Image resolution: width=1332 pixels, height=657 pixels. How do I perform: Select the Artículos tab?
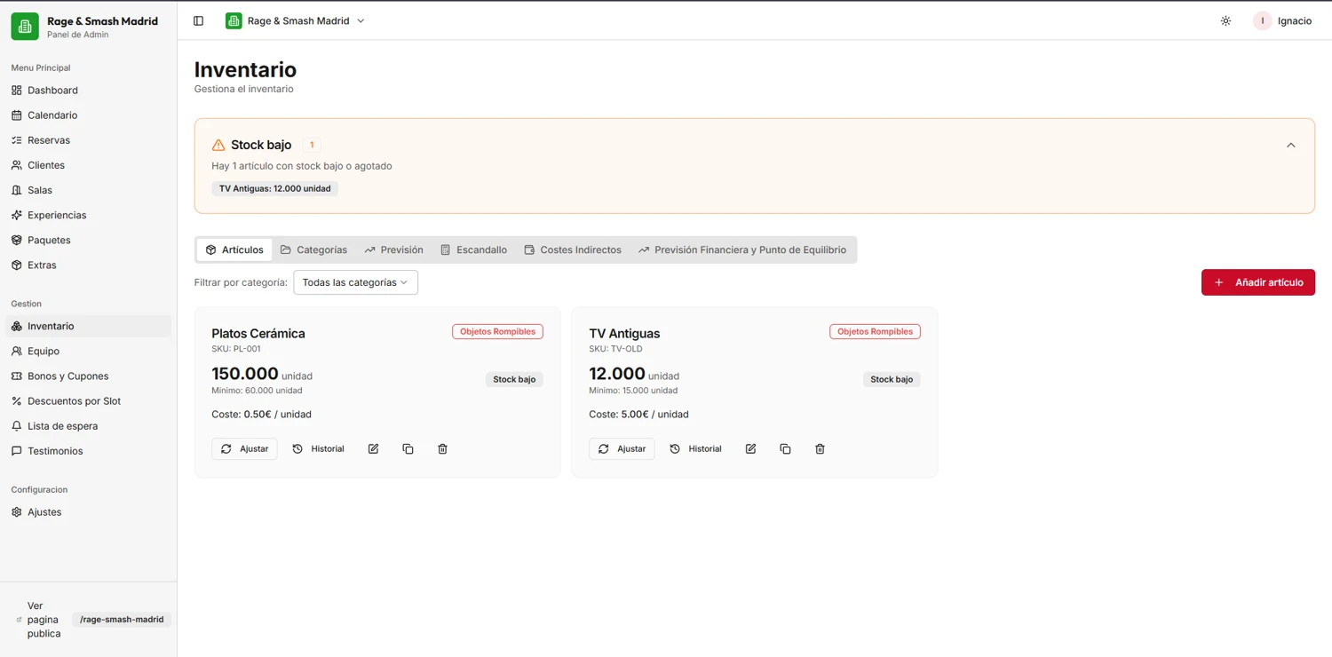(x=234, y=249)
